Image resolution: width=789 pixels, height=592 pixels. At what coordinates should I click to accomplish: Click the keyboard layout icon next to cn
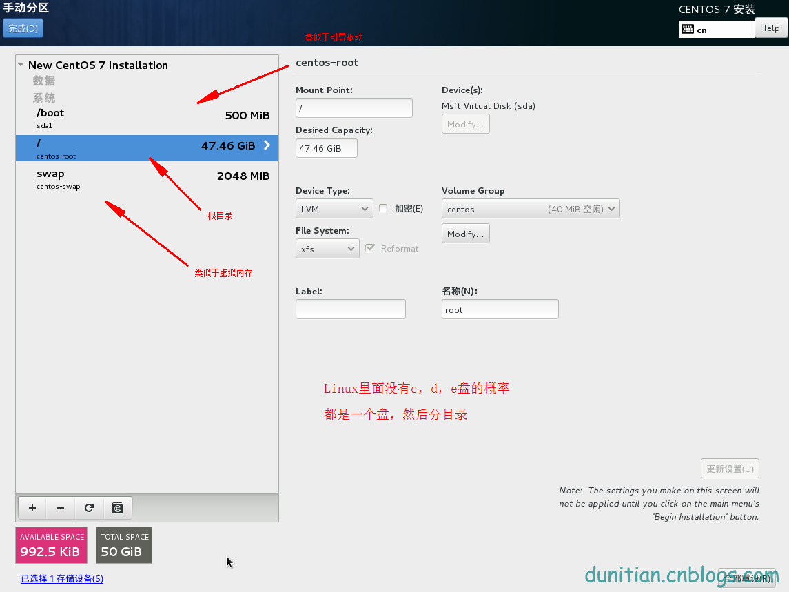(x=687, y=29)
